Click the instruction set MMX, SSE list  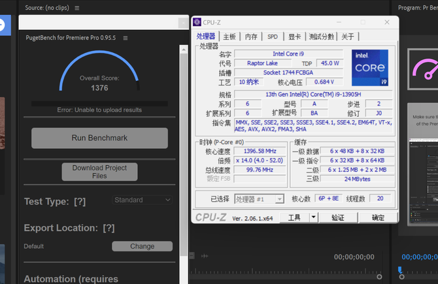coord(313,125)
